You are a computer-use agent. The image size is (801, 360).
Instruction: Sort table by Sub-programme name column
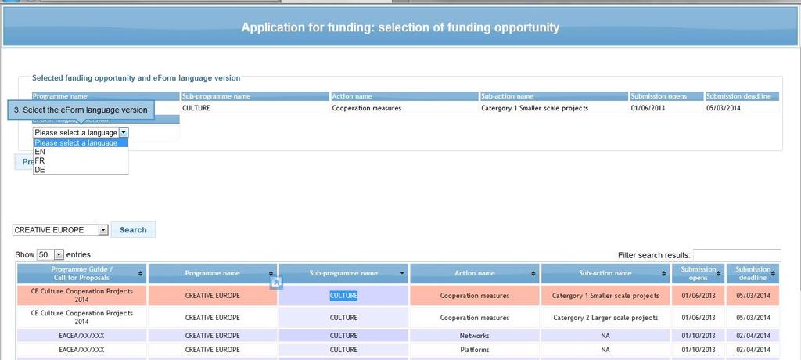tap(343, 273)
